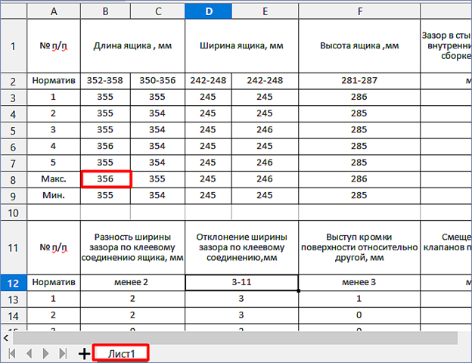The image size is (472, 363).
Task: Open the Лист1 sheet tab
Action: coord(121,353)
